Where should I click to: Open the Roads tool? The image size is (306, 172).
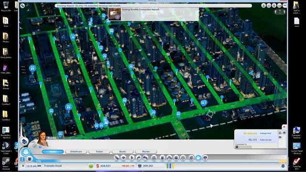pos(117,158)
